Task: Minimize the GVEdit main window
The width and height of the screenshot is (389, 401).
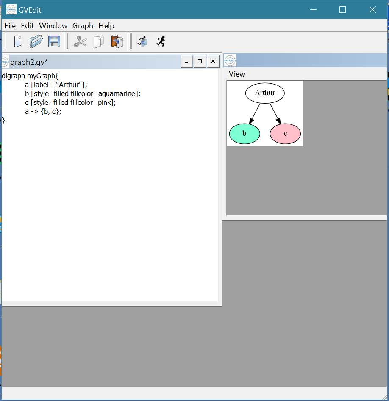Action: [x=313, y=10]
